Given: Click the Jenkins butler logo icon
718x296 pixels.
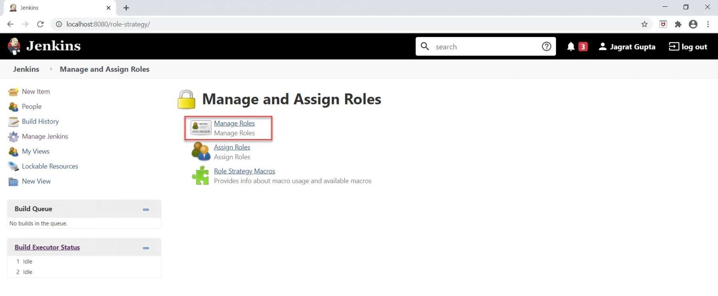Looking at the screenshot, I should tap(14, 46).
